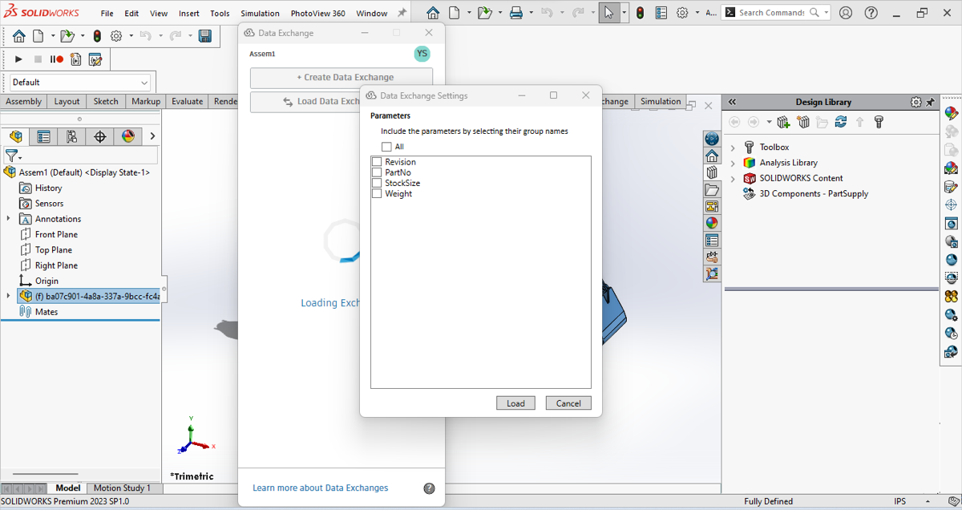Select the Front Plane tree item
The image size is (962, 510).
pyautogui.click(x=56, y=234)
